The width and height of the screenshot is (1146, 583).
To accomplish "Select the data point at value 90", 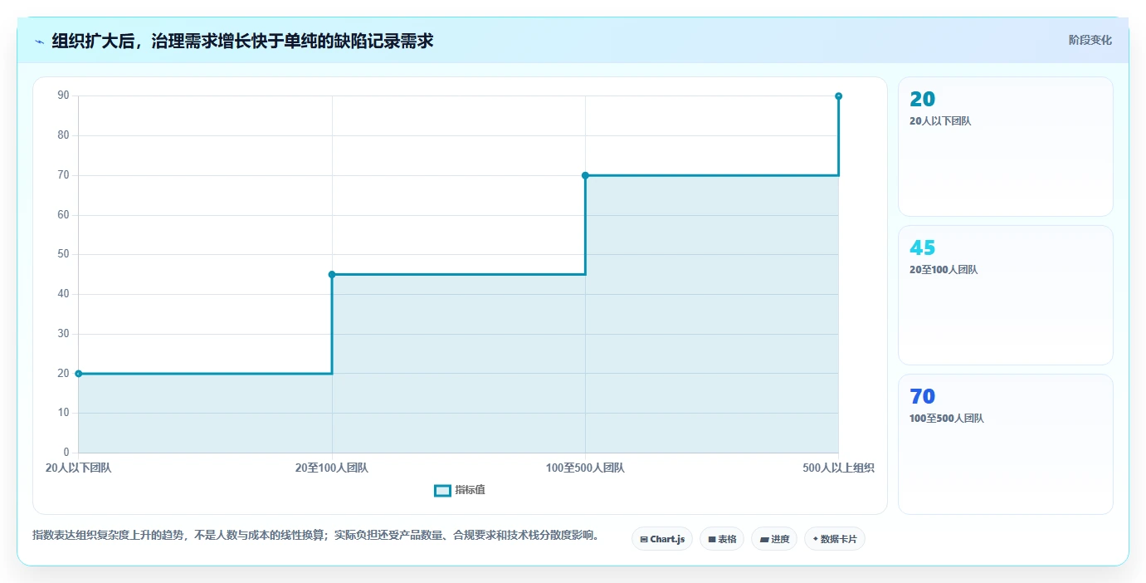I will coord(838,96).
